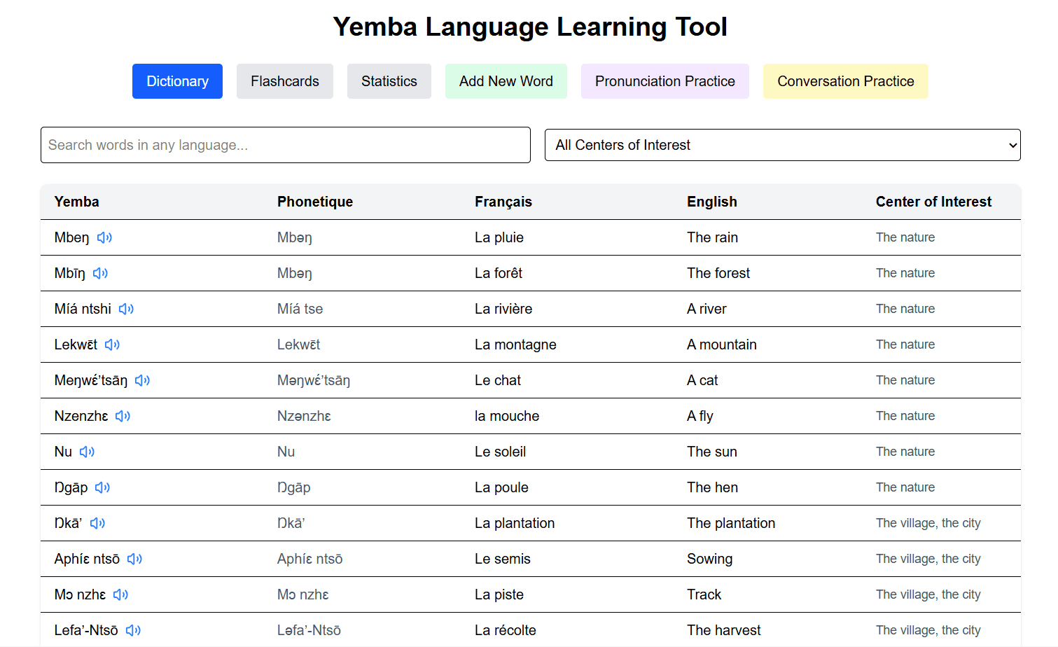Click The nature label in Nu row
This screenshot has width=1058, height=647.
coord(905,452)
